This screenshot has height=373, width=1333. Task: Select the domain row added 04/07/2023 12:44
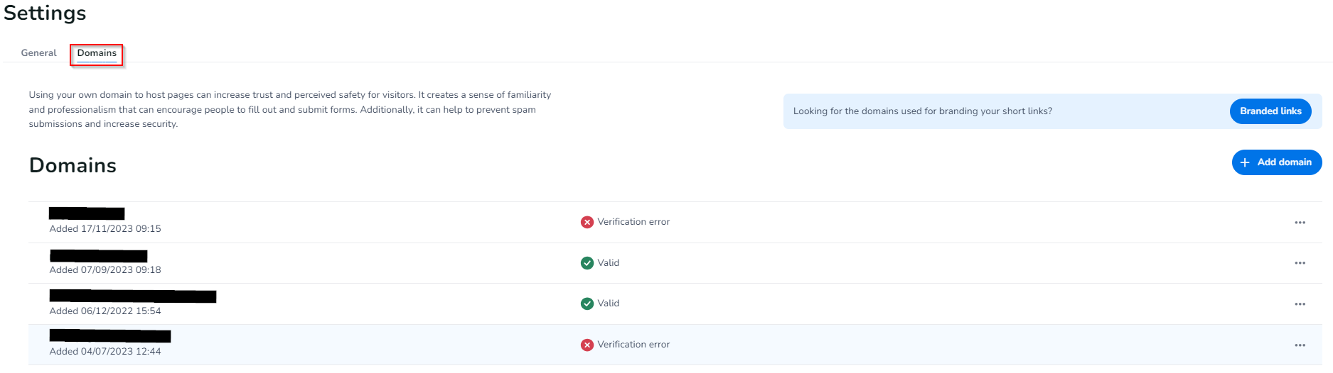pyautogui.click(x=105, y=351)
